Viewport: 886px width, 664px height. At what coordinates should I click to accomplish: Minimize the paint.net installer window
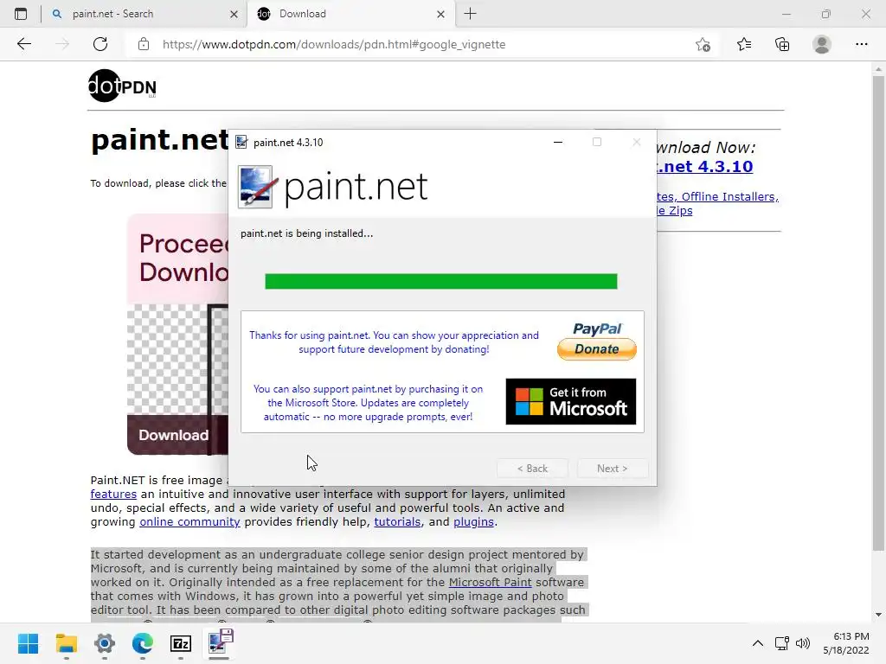click(558, 143)
